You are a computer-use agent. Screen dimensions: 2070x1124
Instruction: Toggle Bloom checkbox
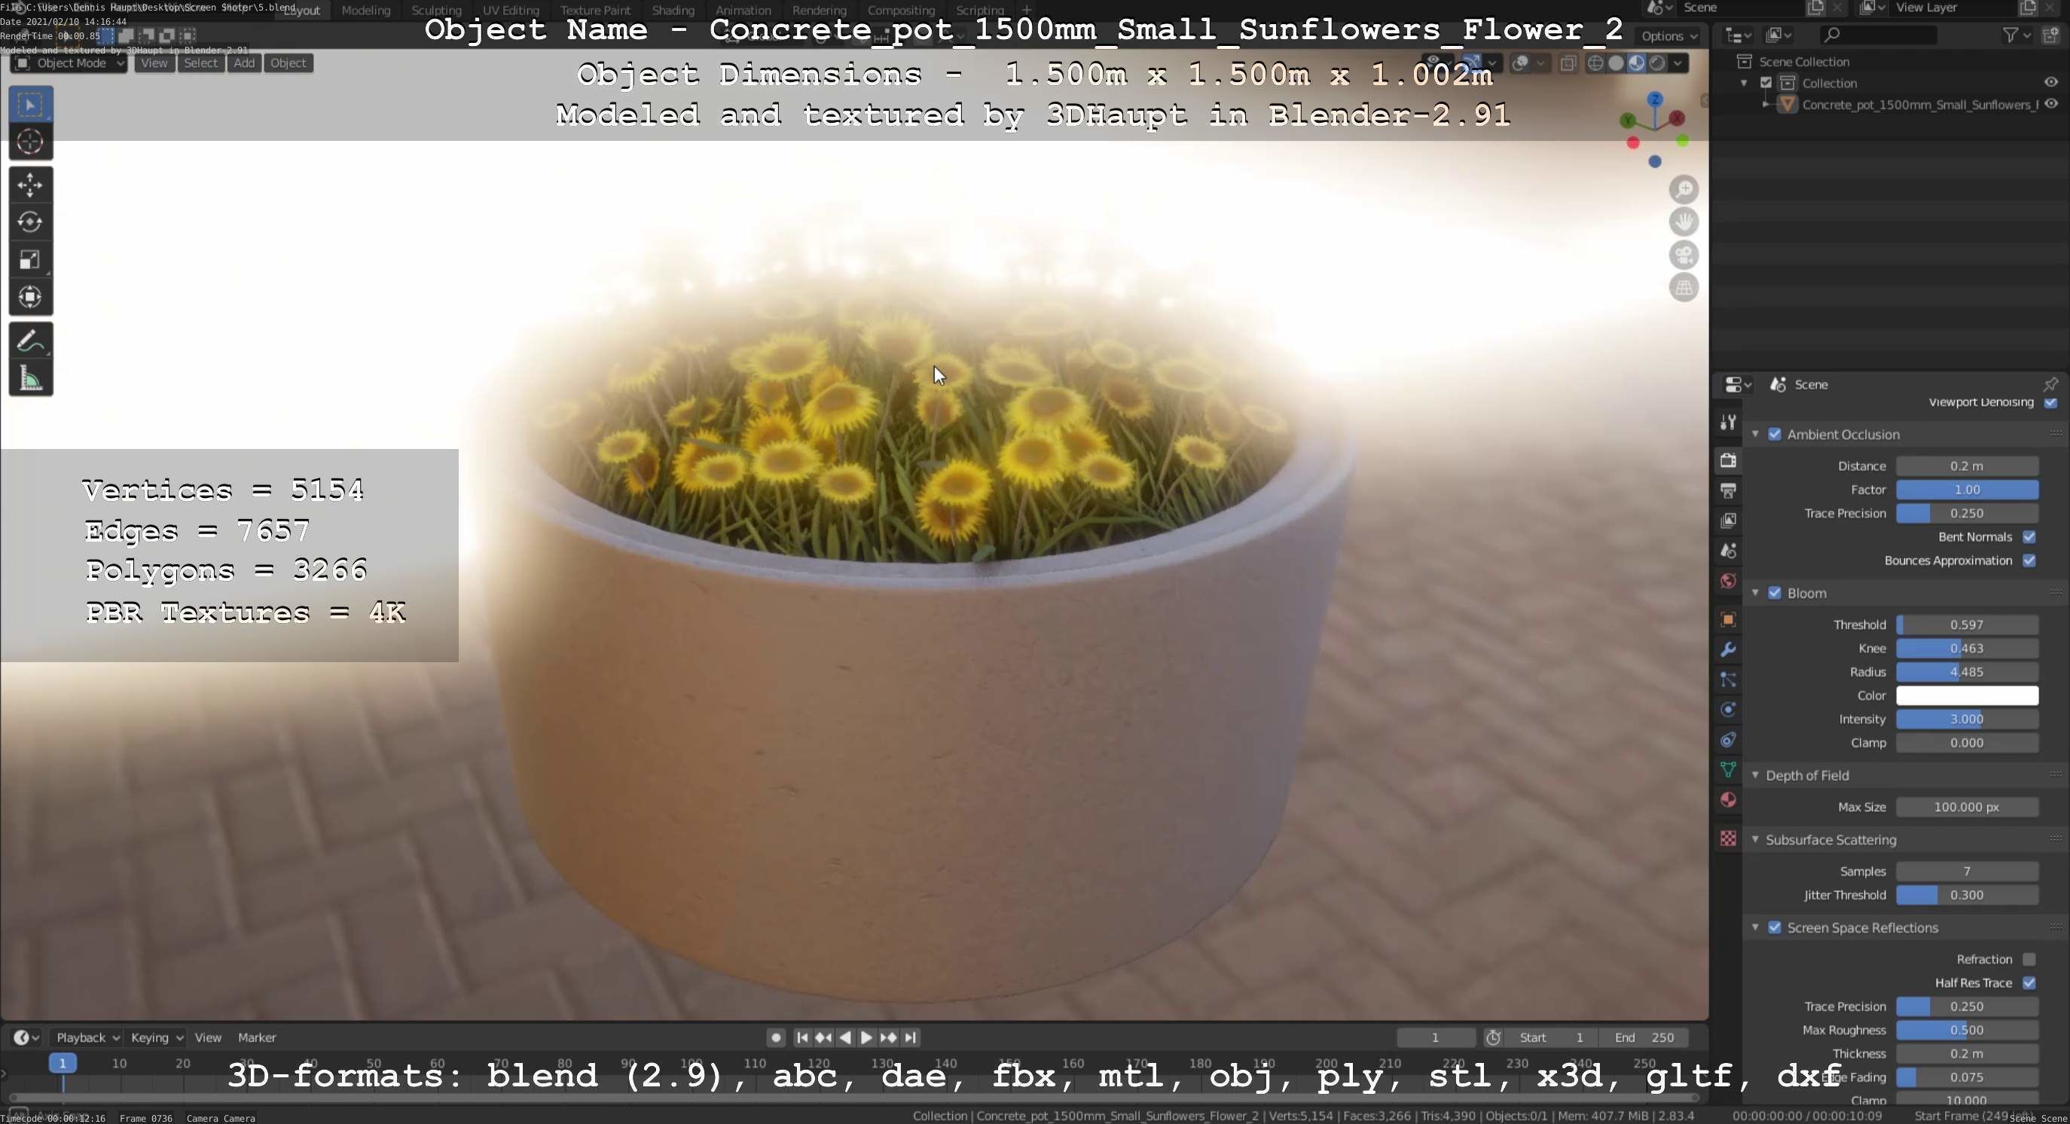pos(1774,593)
